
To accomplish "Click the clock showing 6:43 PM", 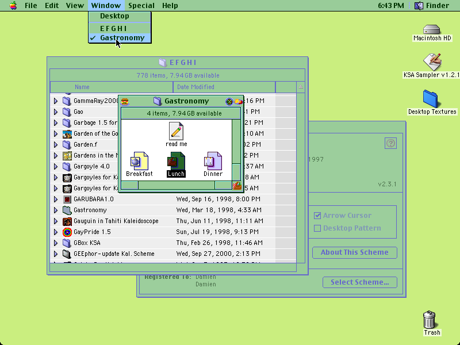I will click(x=391, y=6).
